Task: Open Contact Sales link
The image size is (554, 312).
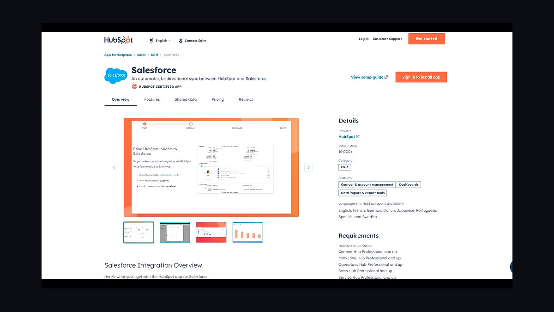Action: pos(193,41)
